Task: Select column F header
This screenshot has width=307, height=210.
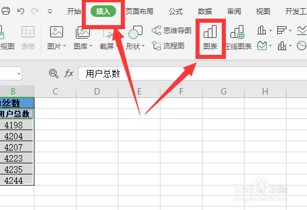Action: tap(182, 92)
